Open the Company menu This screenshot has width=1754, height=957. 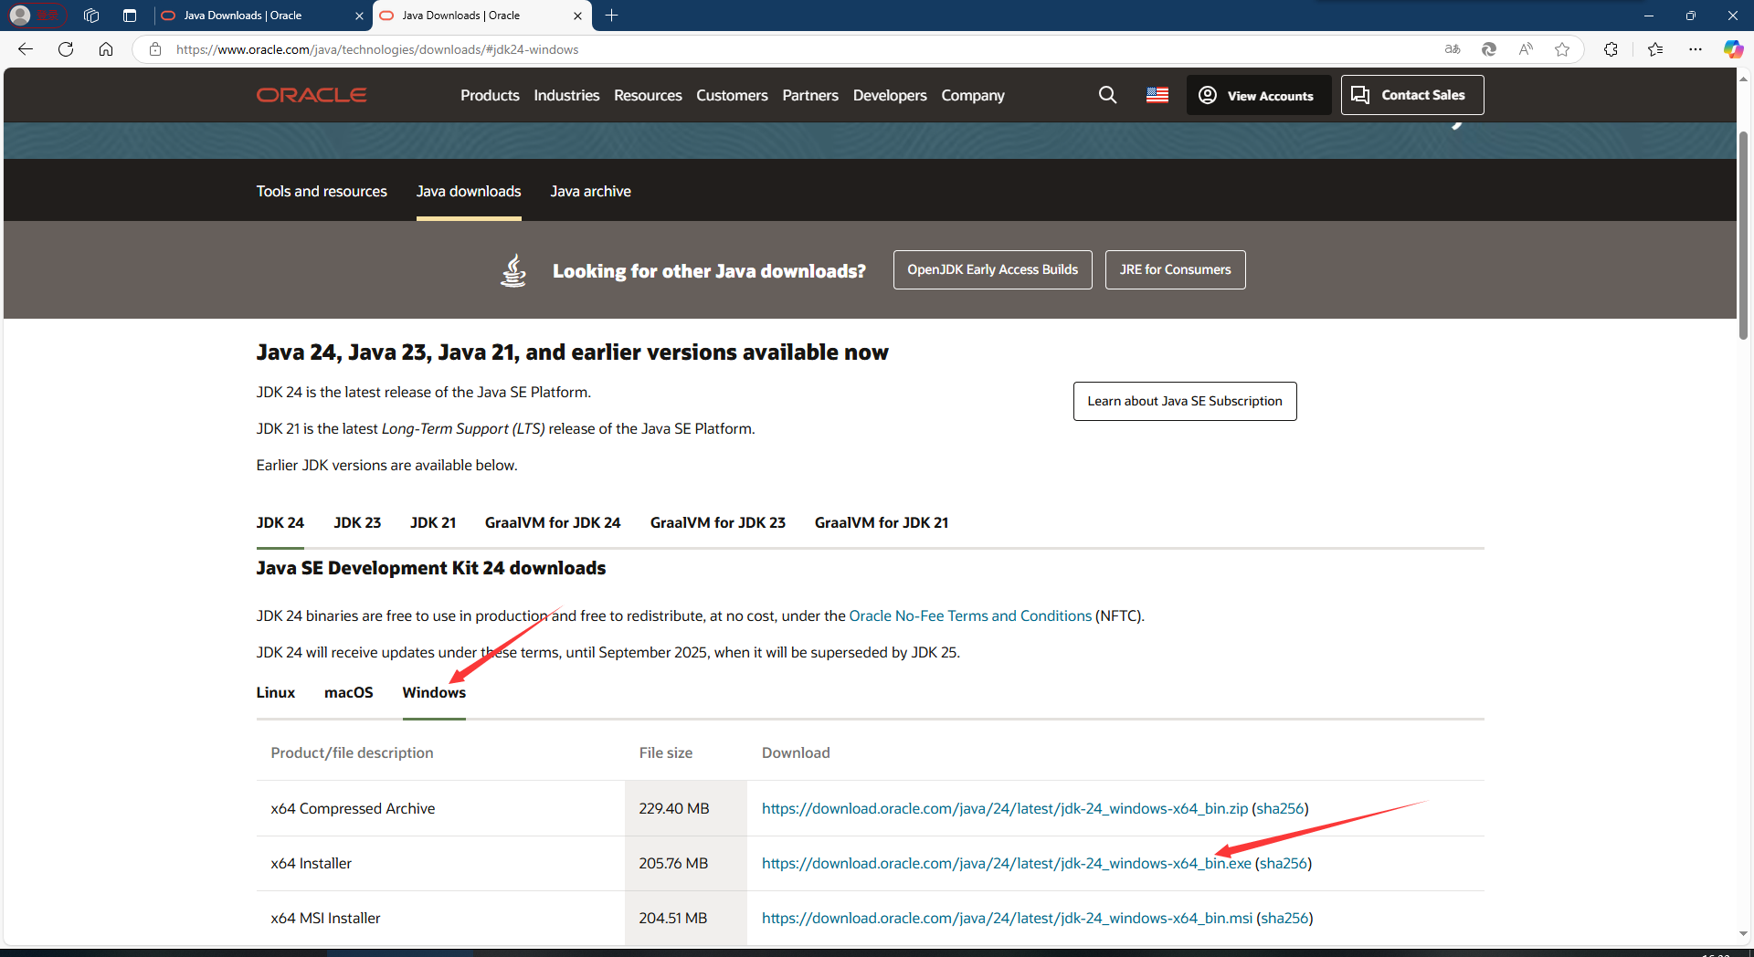(973, 95)
